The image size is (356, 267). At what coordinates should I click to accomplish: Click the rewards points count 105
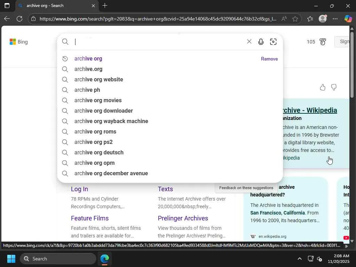tap(311, 42)
